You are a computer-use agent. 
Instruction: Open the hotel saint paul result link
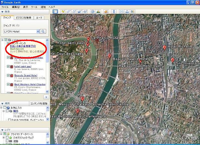tap(23, 66)
